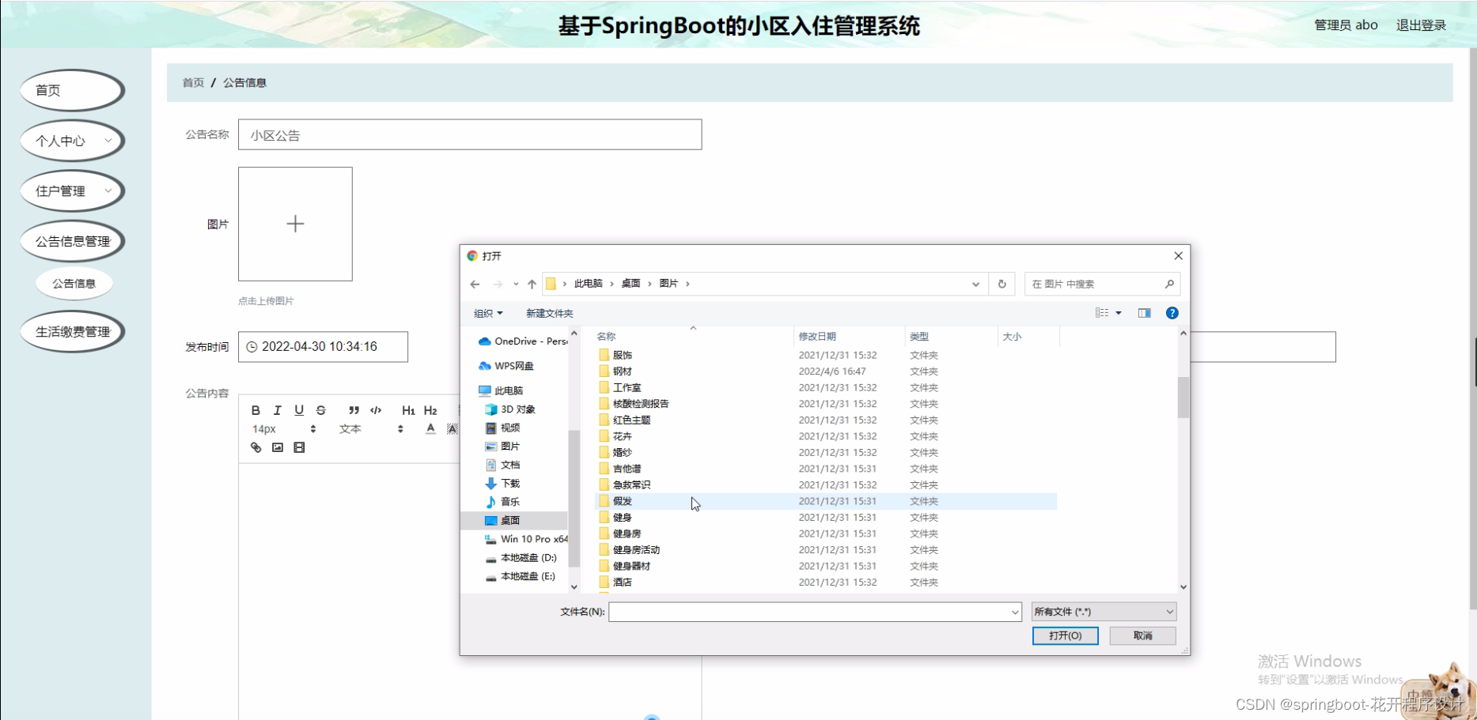Insert a video into the announcement editor

[298, 447]
